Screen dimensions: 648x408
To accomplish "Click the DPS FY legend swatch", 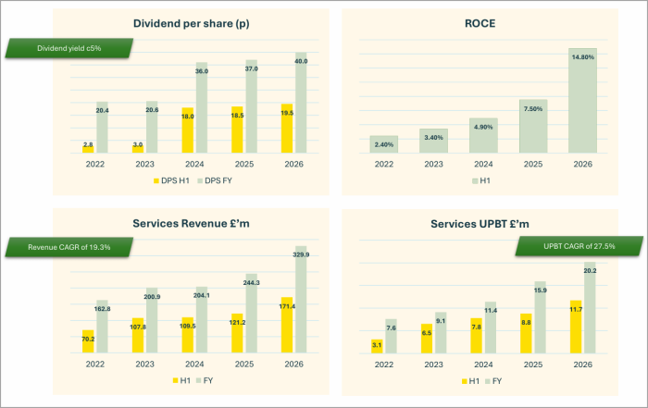I will tap(200, 181).
